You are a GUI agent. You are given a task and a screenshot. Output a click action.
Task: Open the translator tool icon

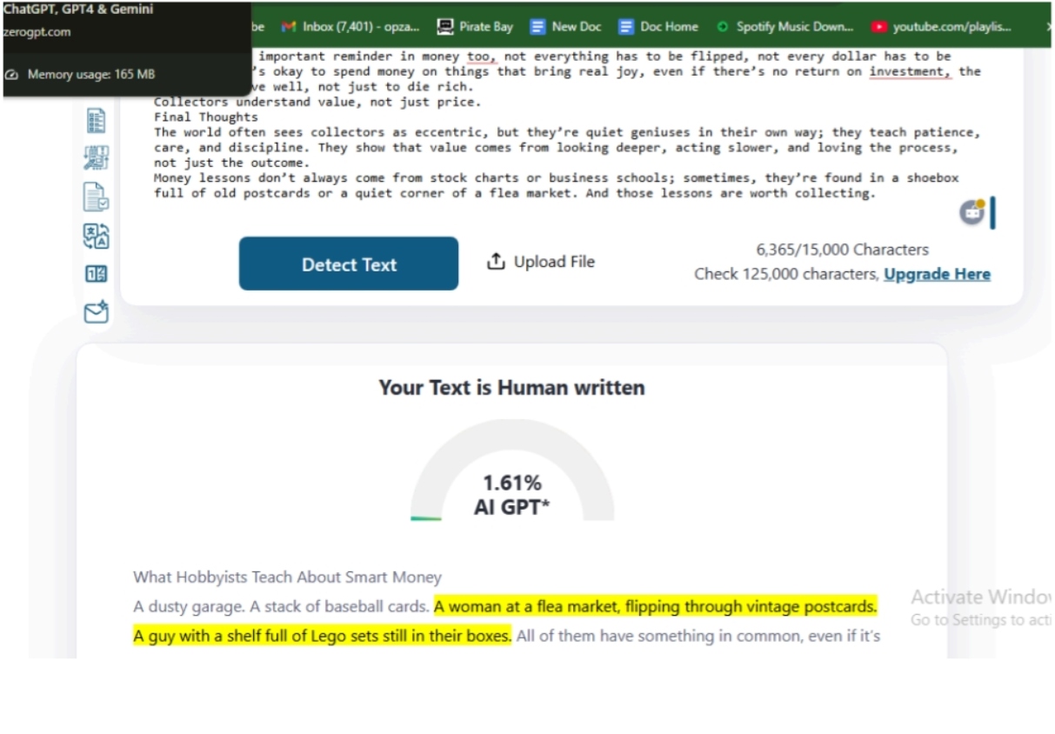point(97,236)
